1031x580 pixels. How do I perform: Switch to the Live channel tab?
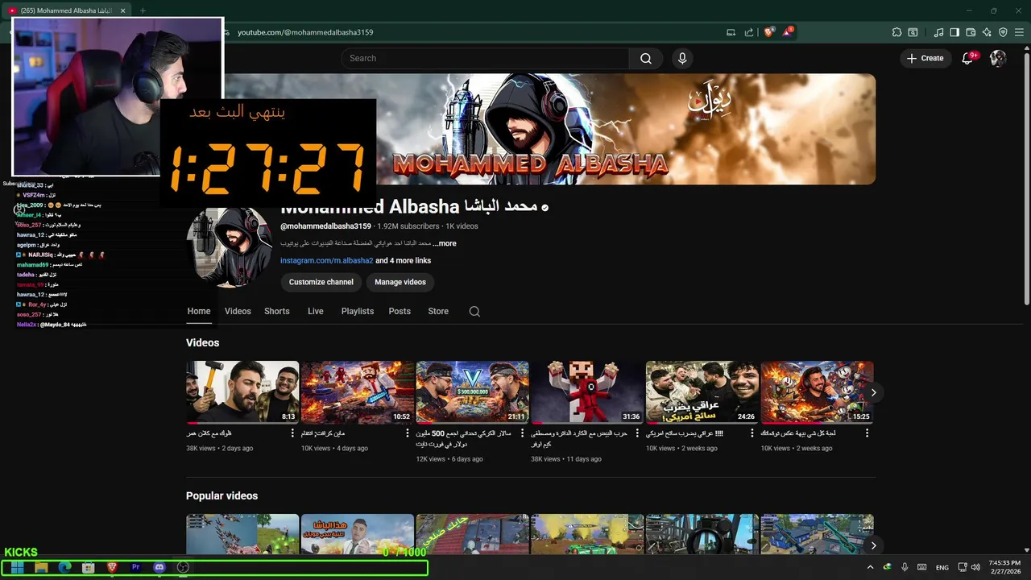[316, 311]
